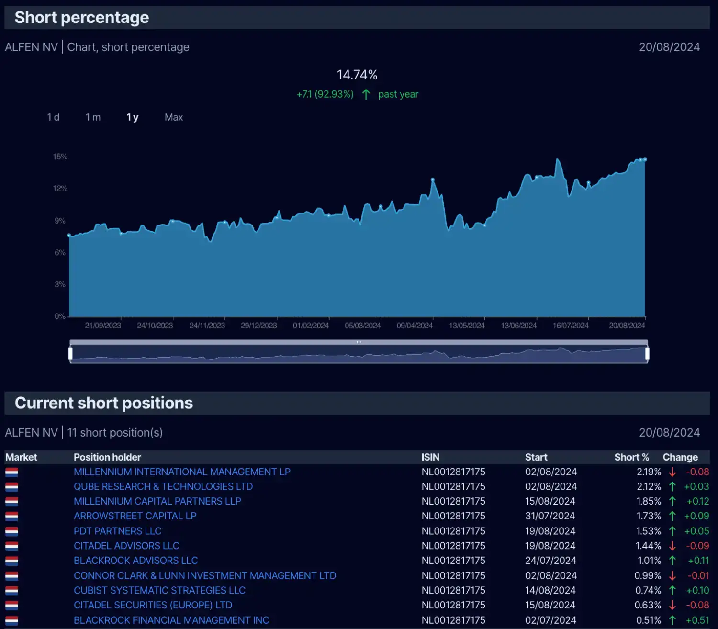Click the Start column header
Image resolution: width=718 pixels, height=629 pixels.
536,457
